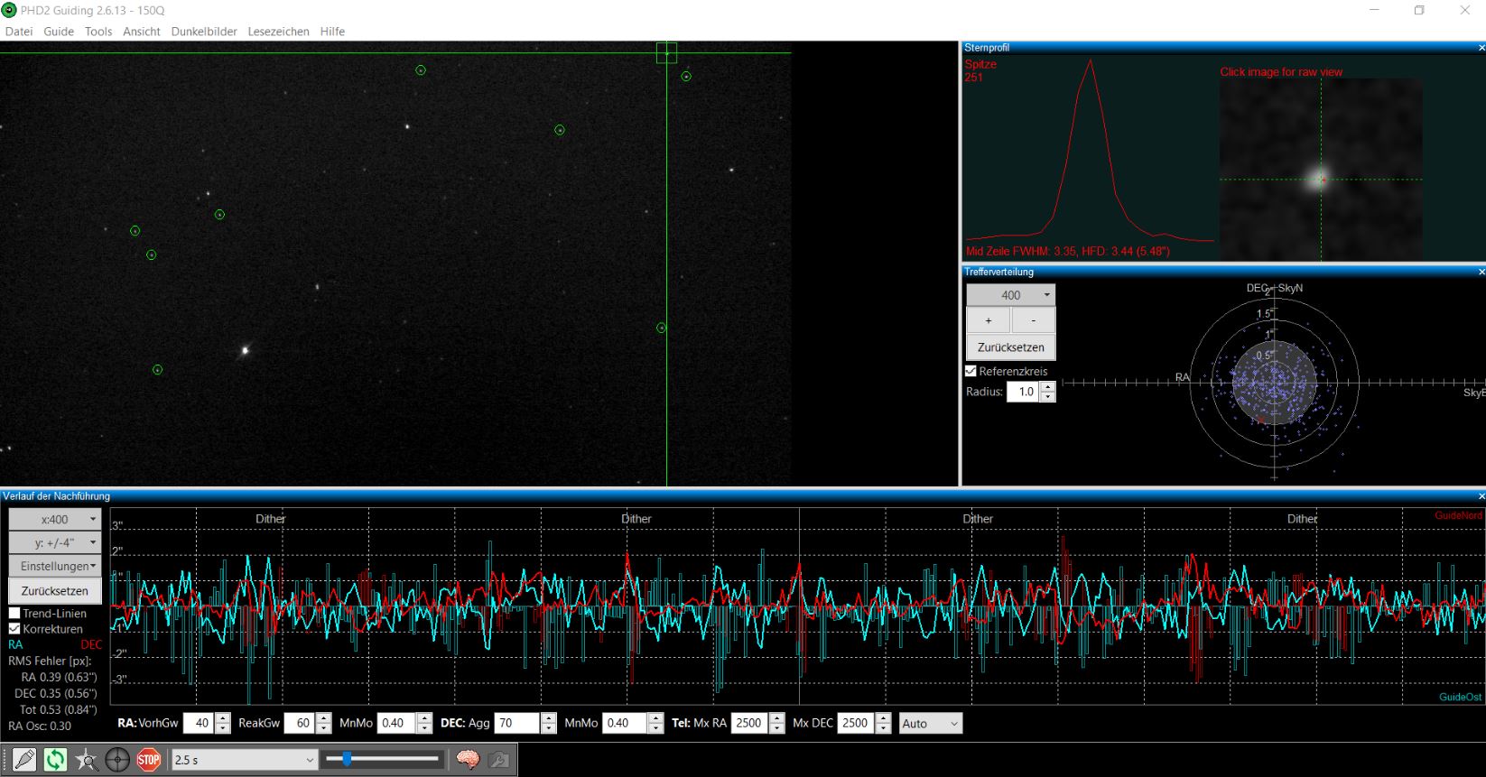This screenshot has height=777, width=1486.
Task: Decrease the Mx RA value
Action: tap(777, 728)
